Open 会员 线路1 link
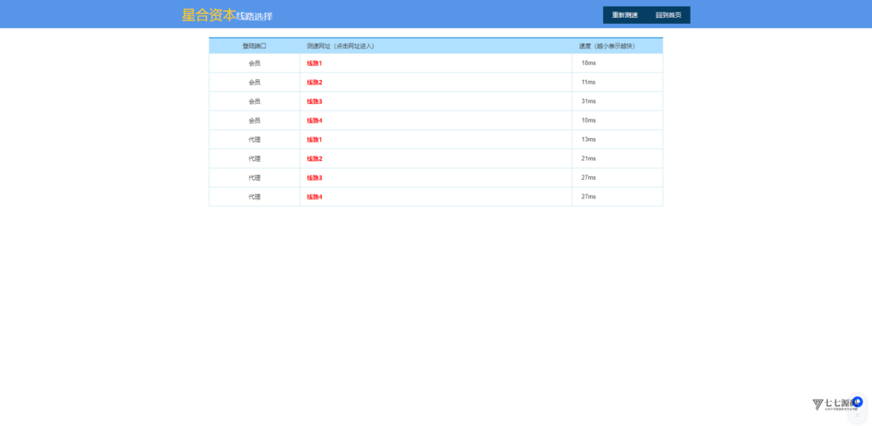 pos(314,64)
